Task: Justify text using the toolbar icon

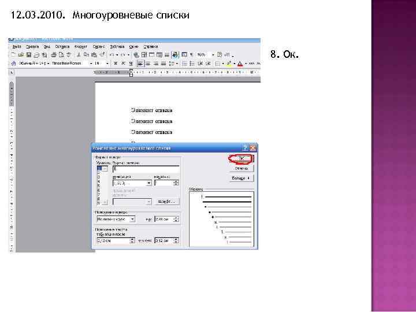Action: click(164, 64)
